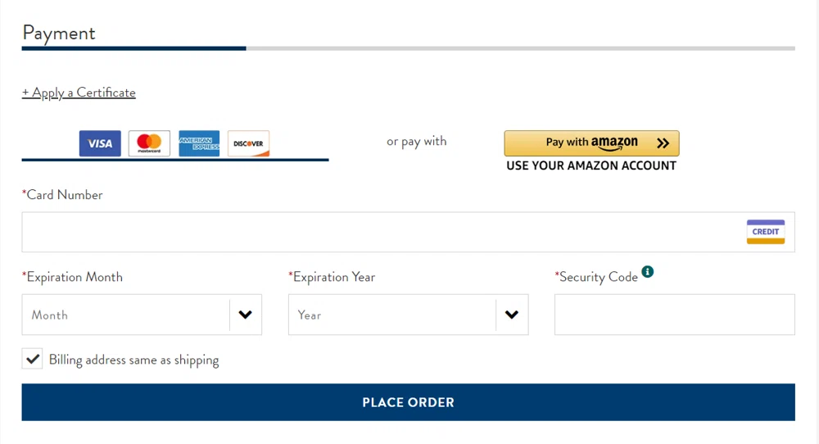Click the Billing address same as shipping label
The height and width of the screenshot is (444, 819).
(133, 360)
